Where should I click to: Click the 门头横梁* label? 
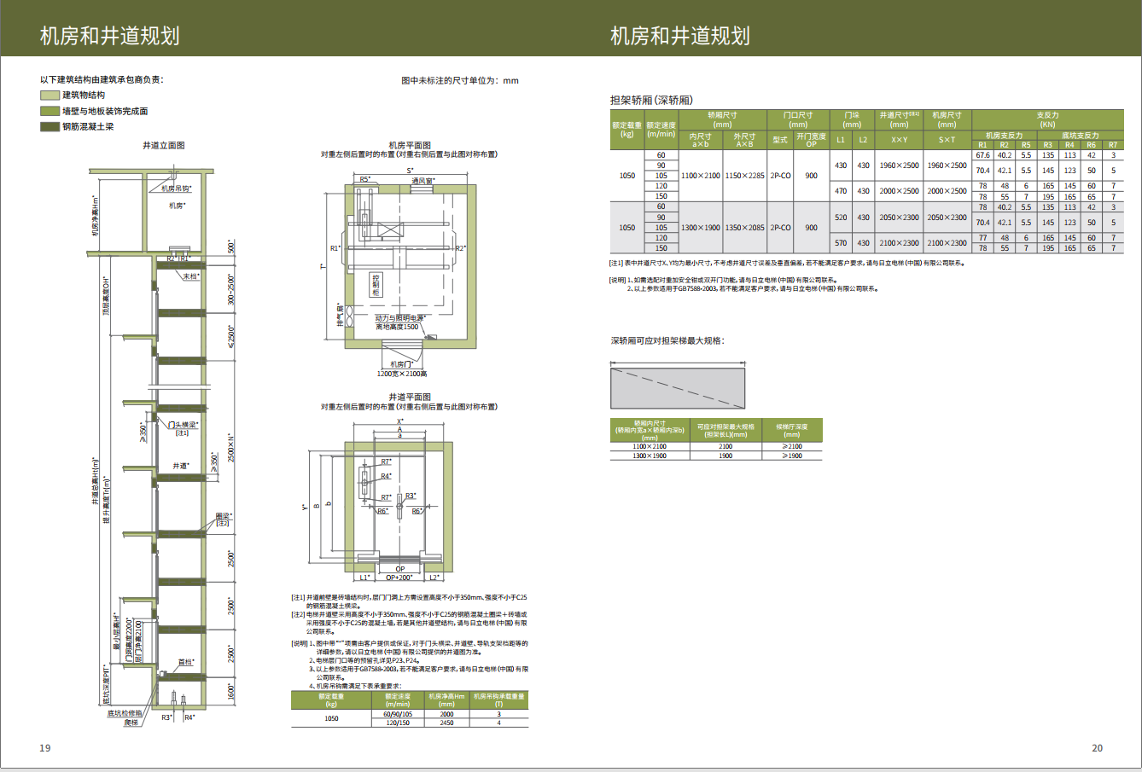(x=183, y=425)
